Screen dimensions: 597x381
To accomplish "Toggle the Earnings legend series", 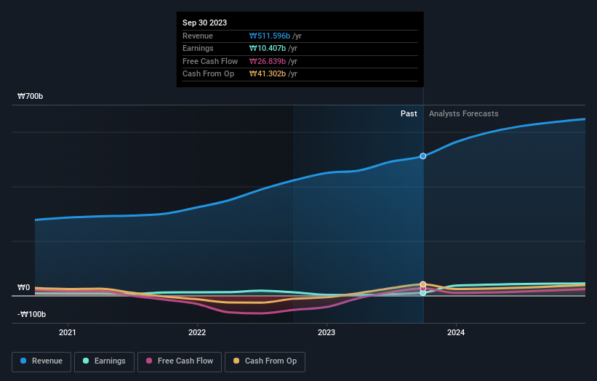I will pos(104,361).
